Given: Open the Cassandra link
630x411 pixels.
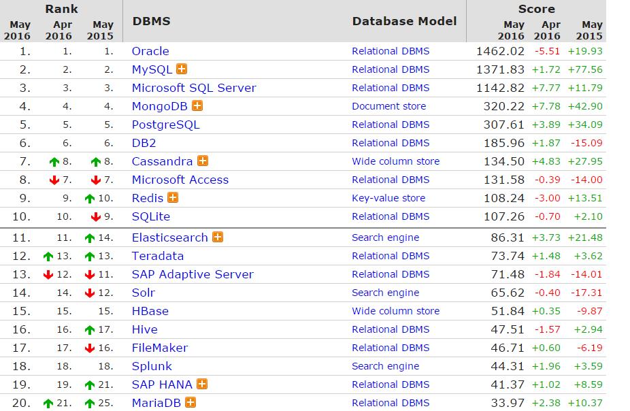Looking at the screenshot, I should coord(163,161).
